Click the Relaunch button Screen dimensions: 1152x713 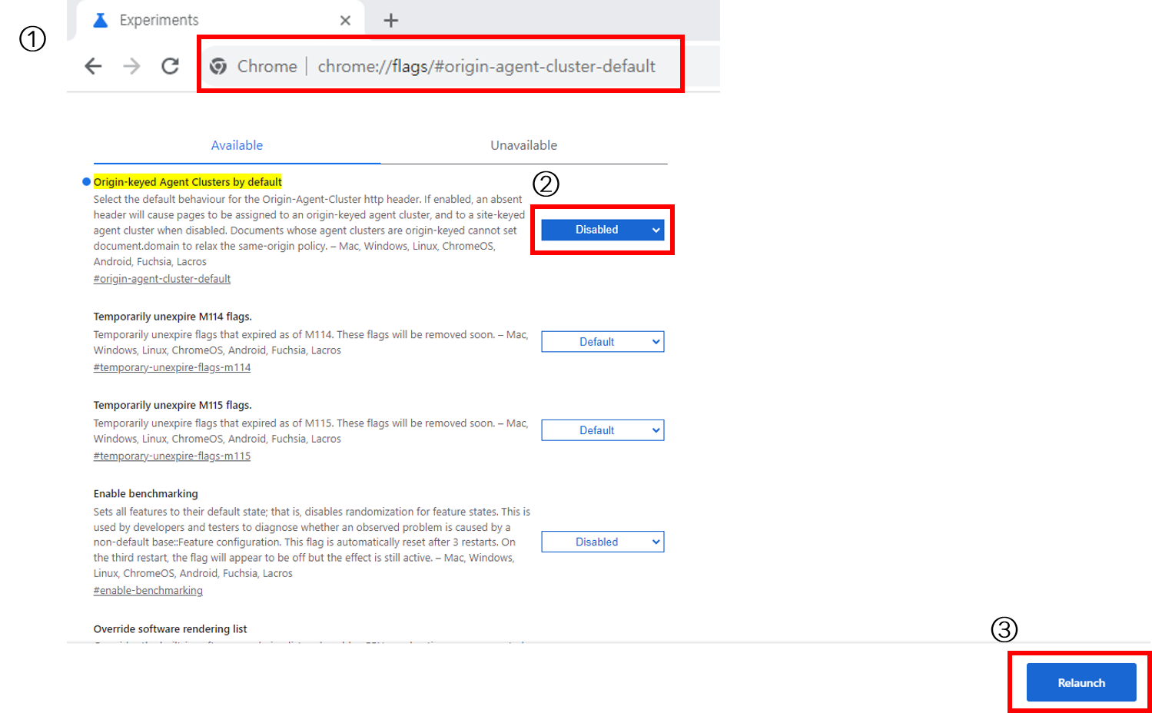1081,682
